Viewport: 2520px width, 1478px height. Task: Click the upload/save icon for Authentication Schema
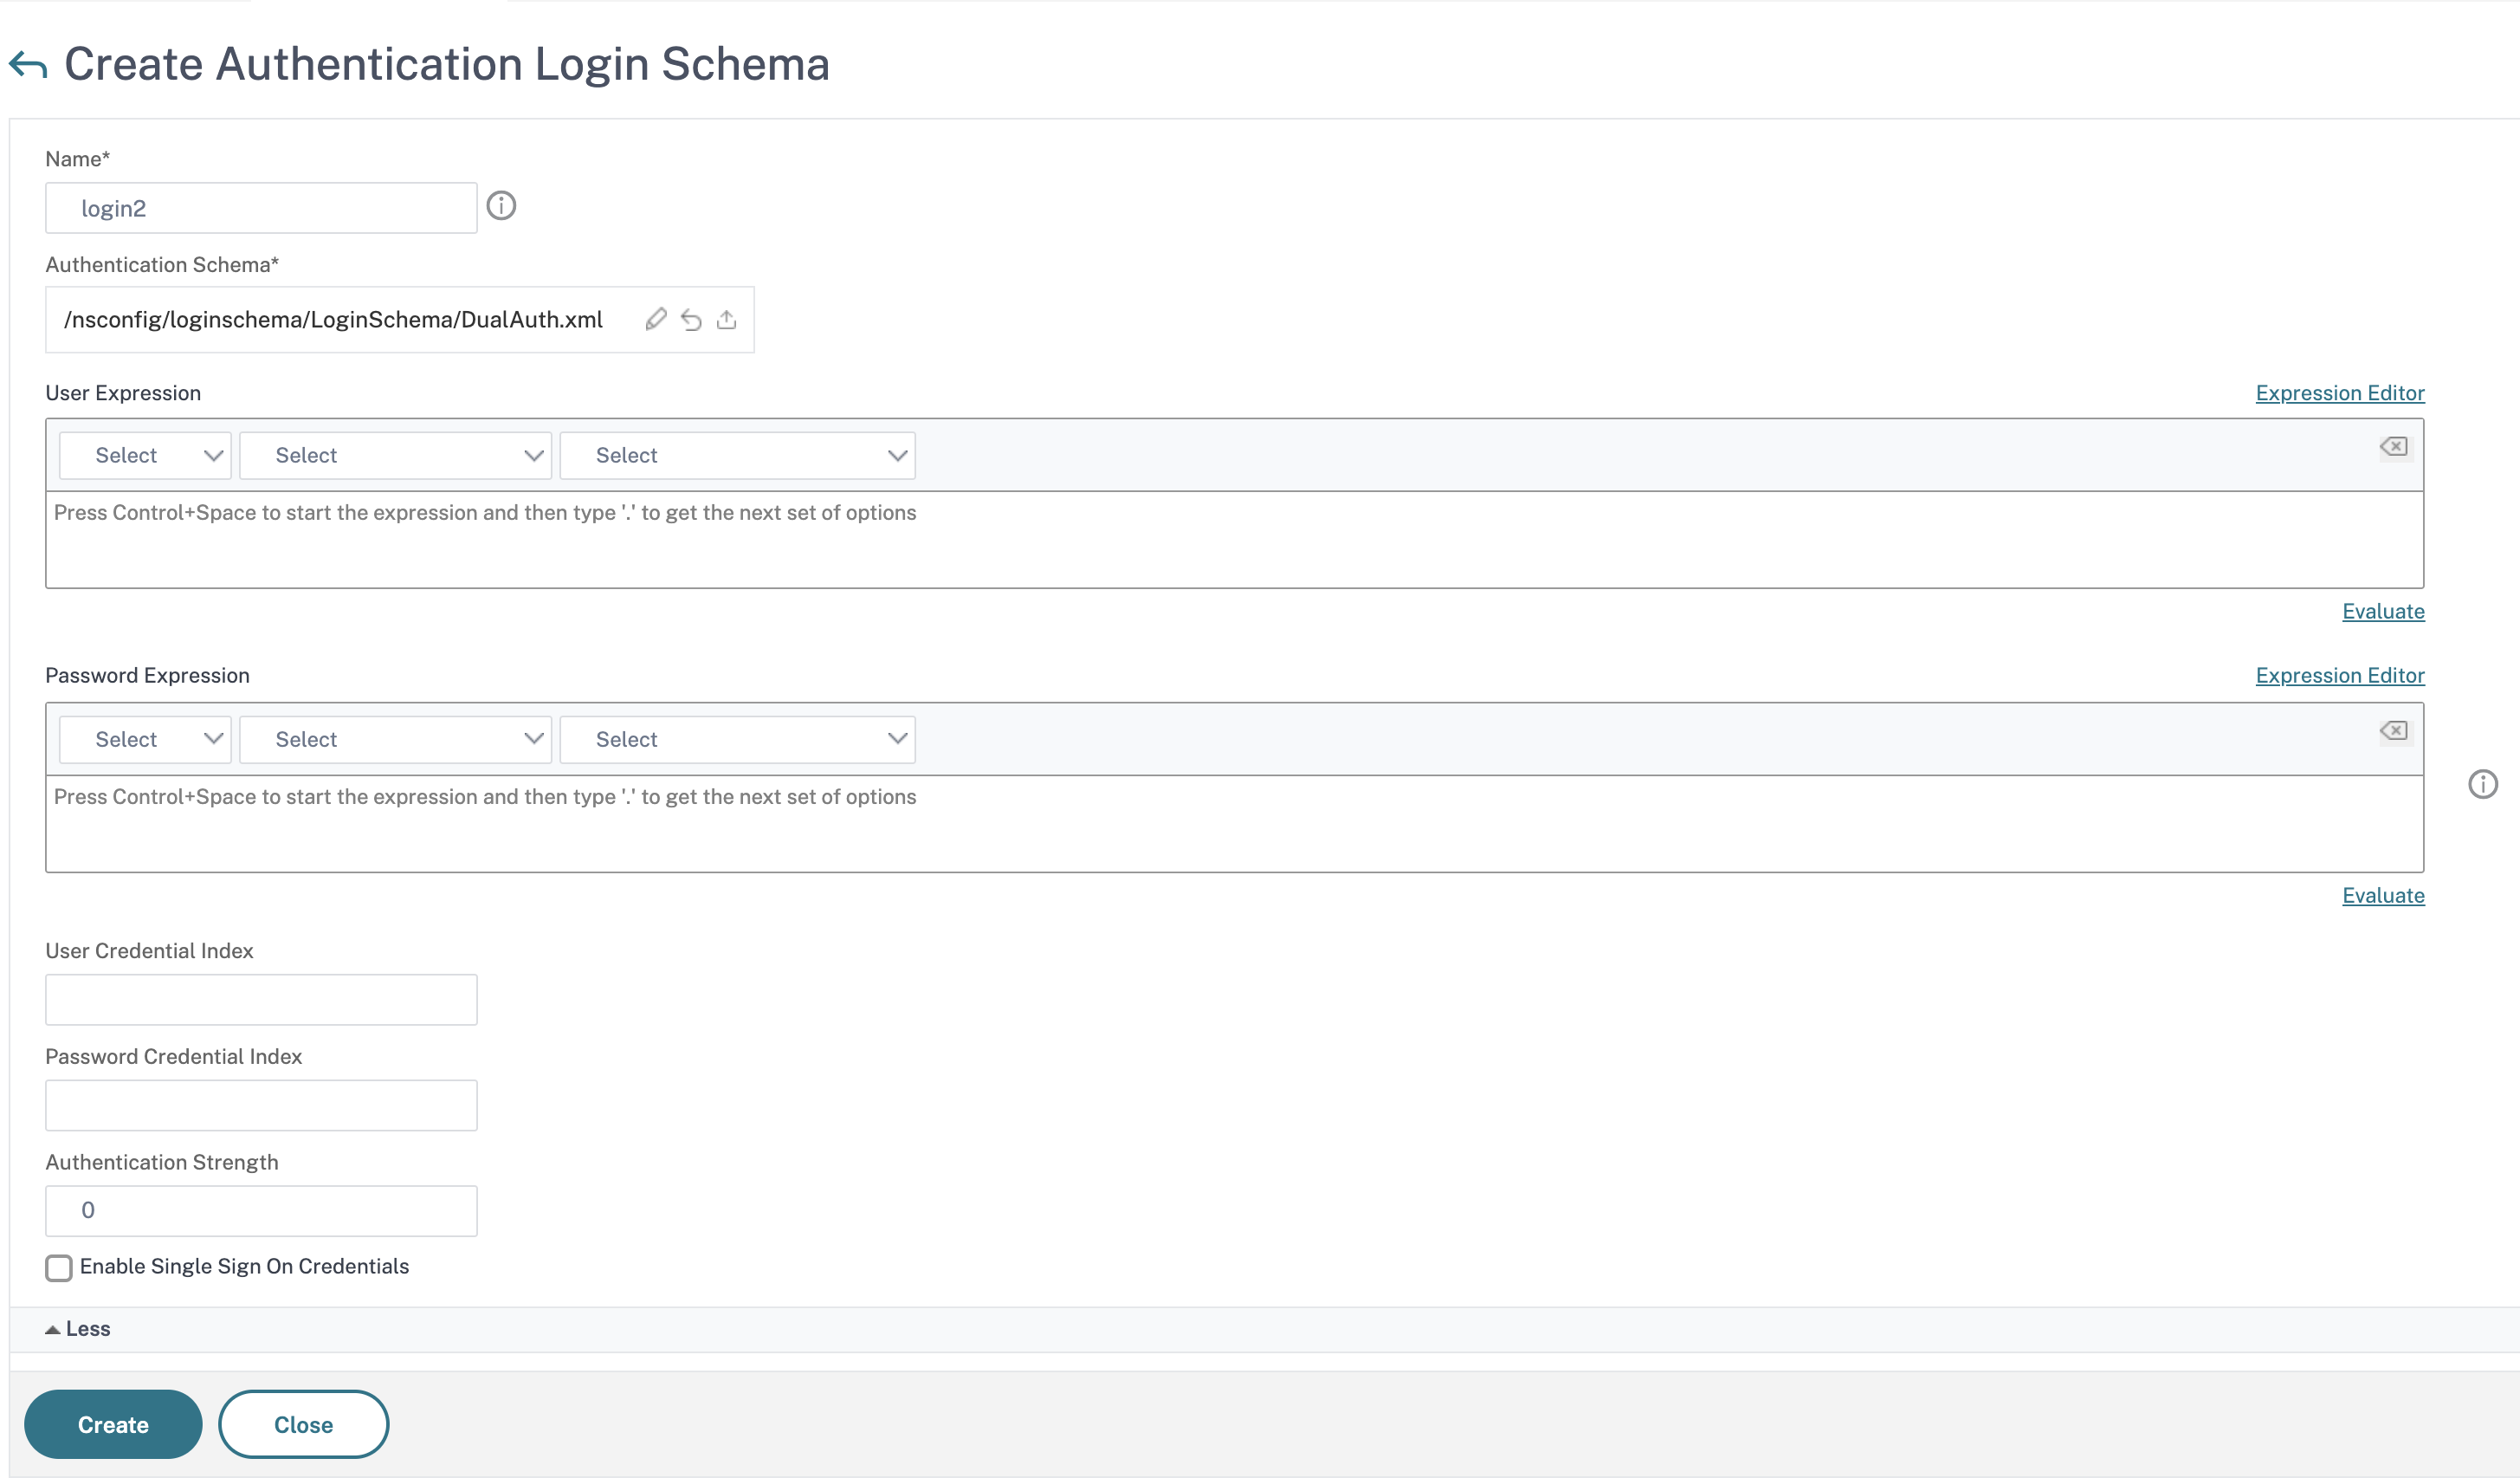[727, 319]
